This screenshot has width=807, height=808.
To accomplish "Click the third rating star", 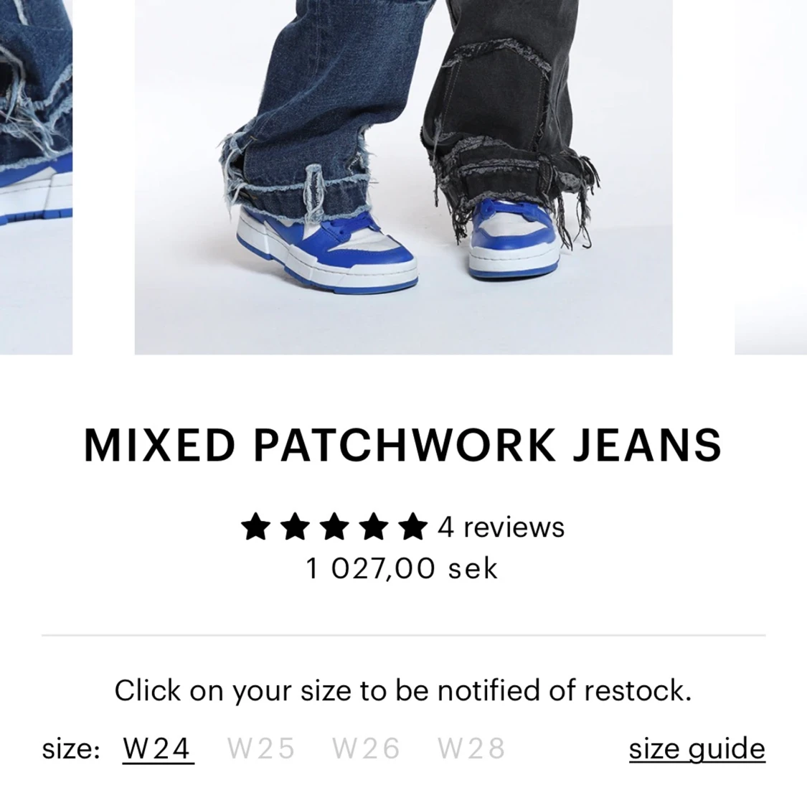I will pyautogui.click(x=334, y=526).
